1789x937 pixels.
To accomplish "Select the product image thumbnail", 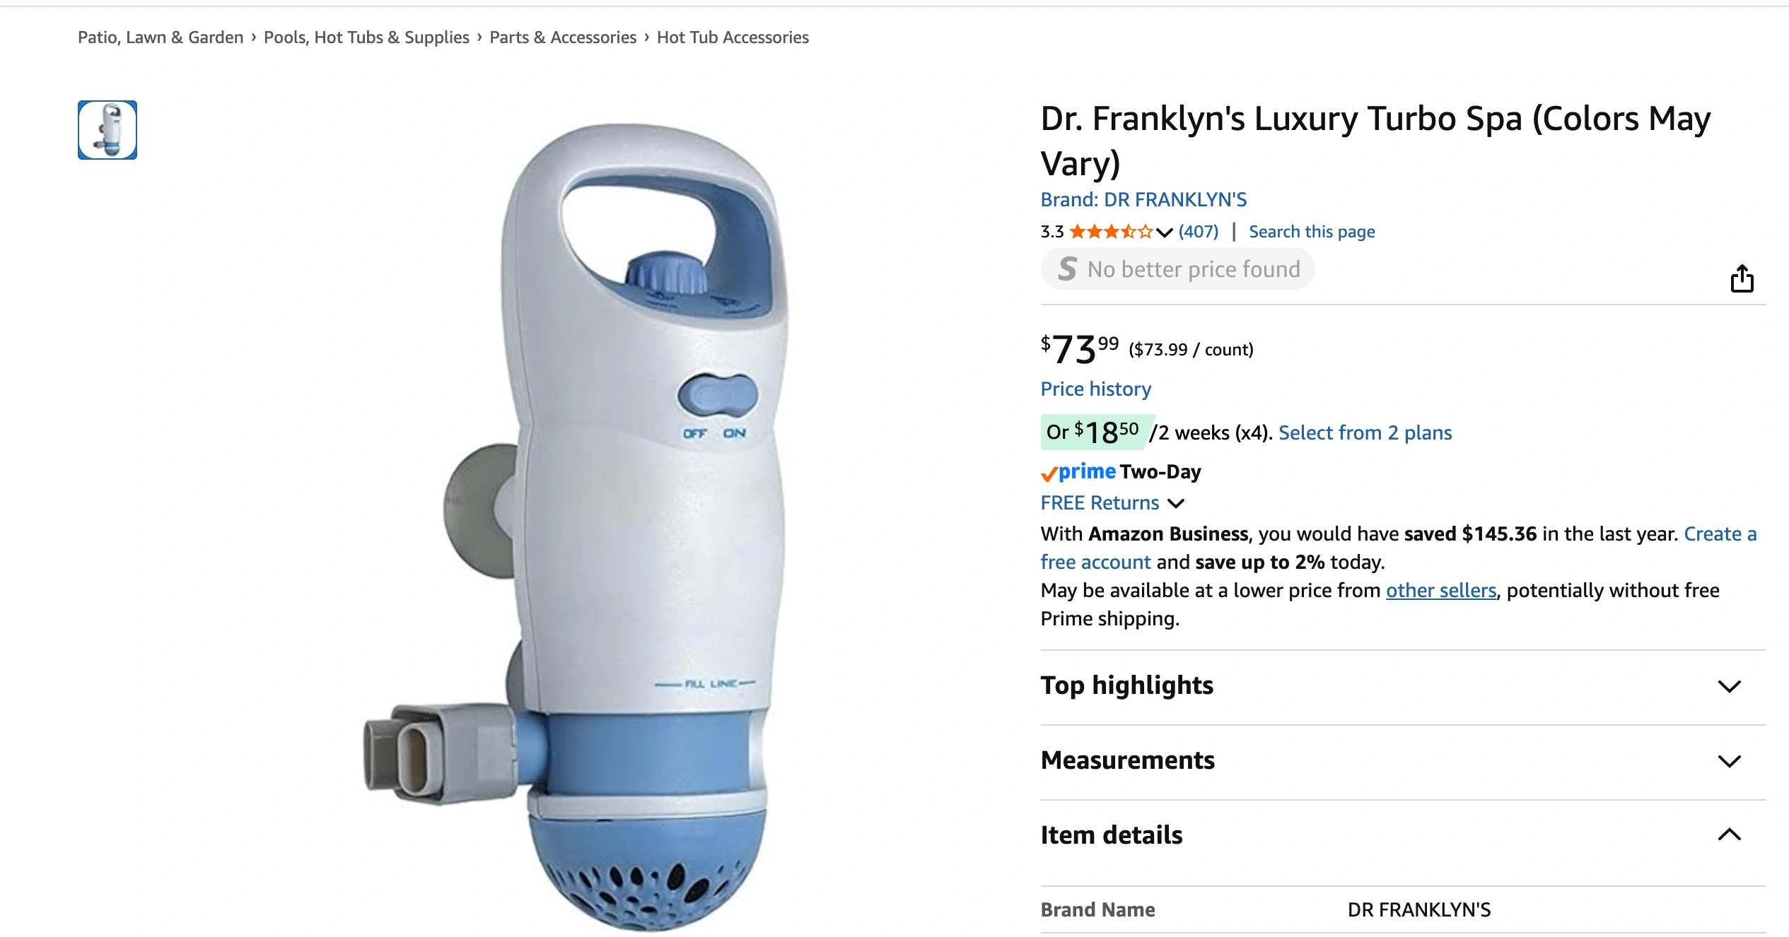I will [107, 130].
